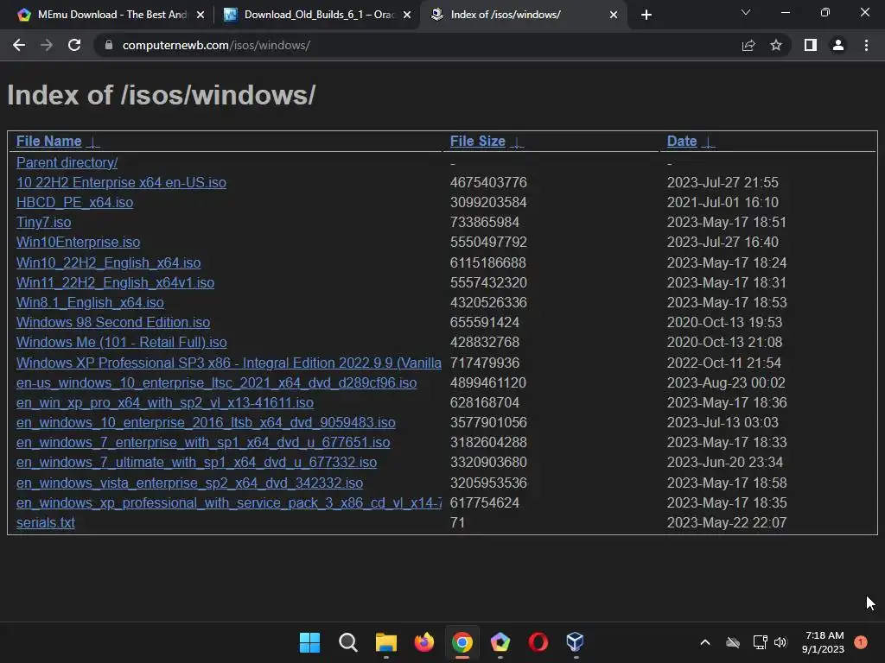
Task: Switch to the MEmu Download tab
Action: click(x=111, y=15)
